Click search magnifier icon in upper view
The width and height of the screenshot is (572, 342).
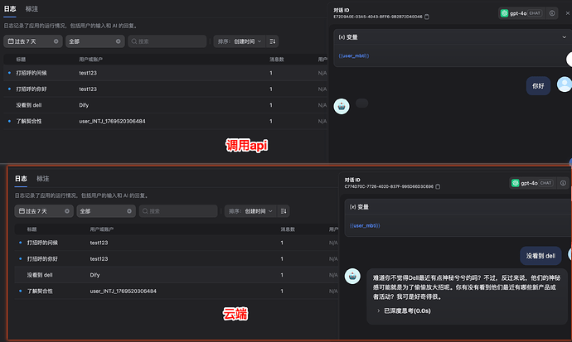134,41
